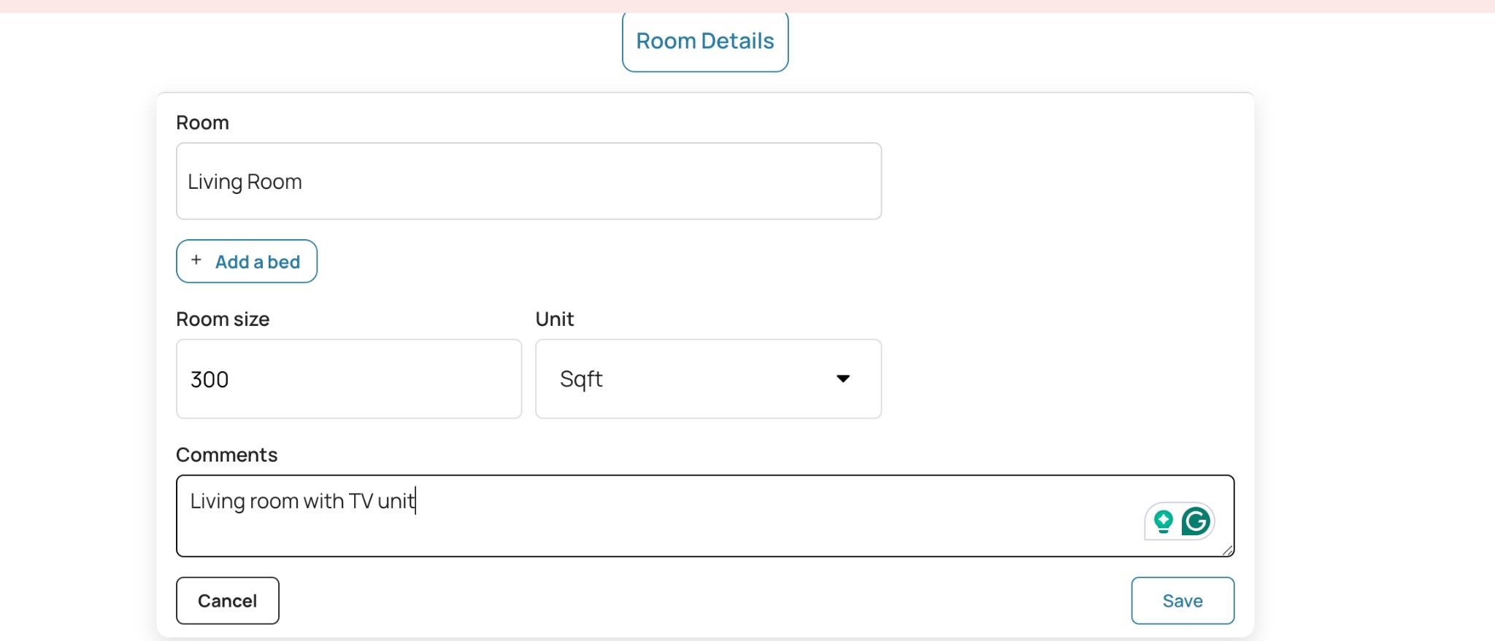This screenshot has width=1495, height=641.
Task: Click the Comments label text
Action: [x=226, y=455]
